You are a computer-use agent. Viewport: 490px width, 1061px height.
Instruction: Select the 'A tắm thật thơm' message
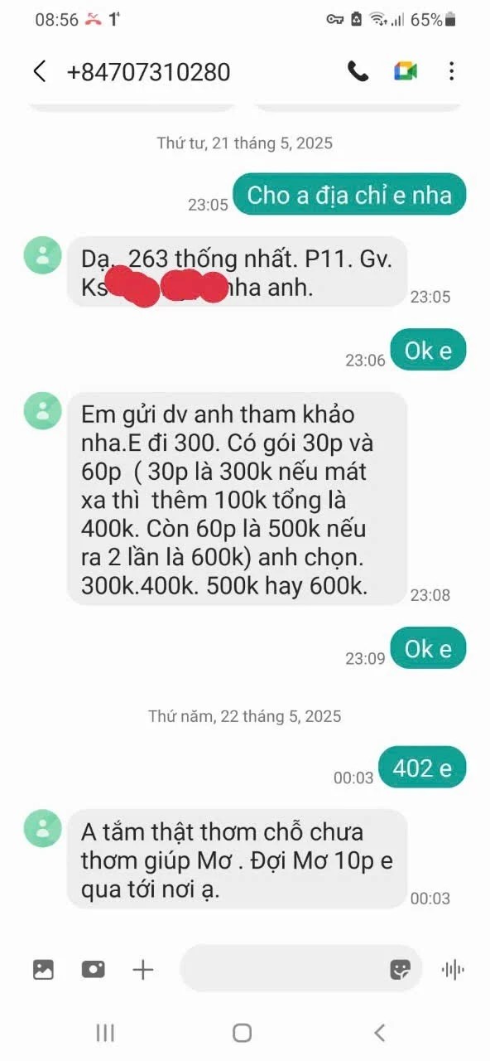pos(237,860)
